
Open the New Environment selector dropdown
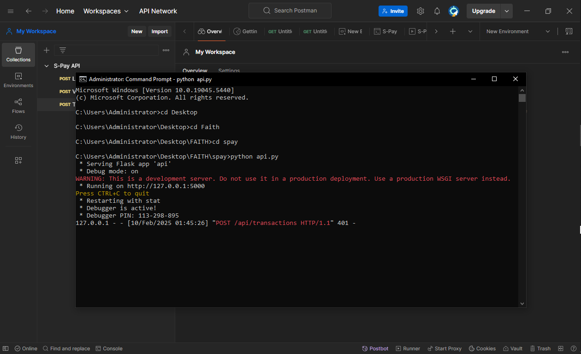click(x=518, y=31)
